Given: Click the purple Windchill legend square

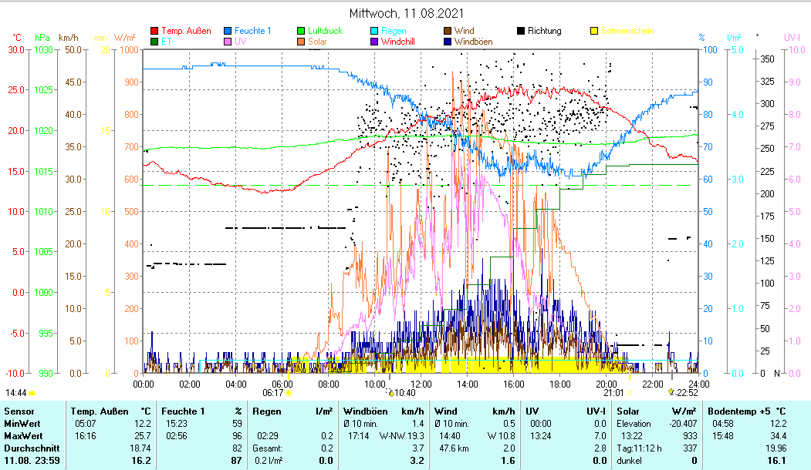Looking at the screenshot, I should 373,42.
